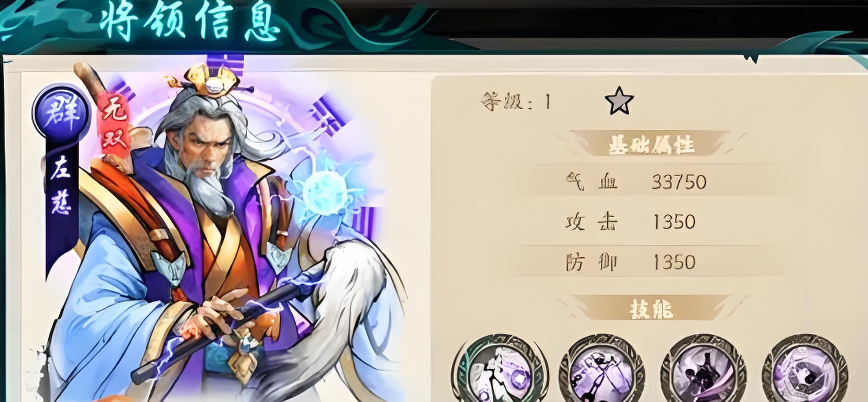Click the 技能 section header
Image resolution: width=868 pixels, height=402 pixels.
(x=651, y=310)
